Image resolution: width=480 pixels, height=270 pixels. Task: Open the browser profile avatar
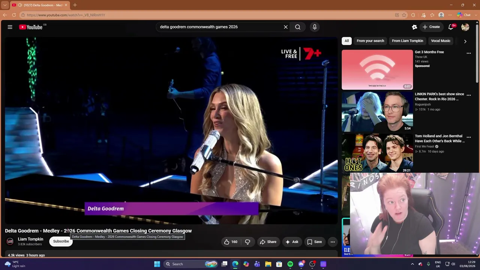(441, 15)
